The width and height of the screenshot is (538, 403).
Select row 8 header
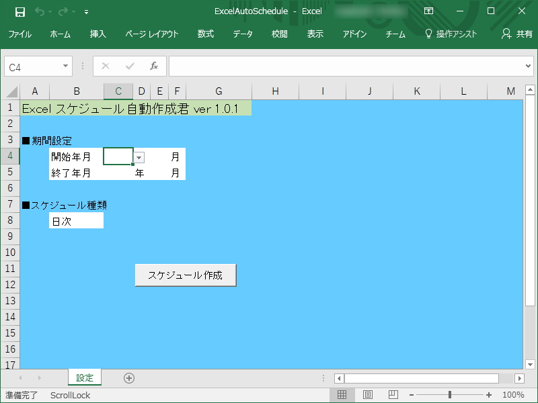(10, 220)
